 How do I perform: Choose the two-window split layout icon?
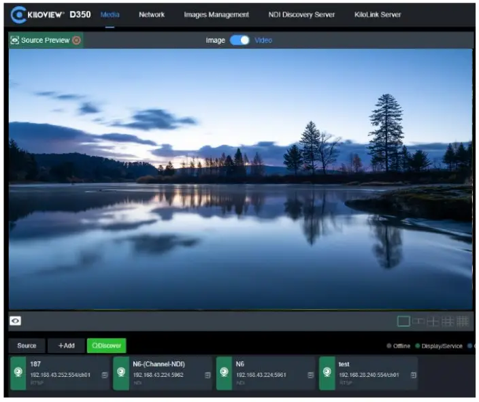point(418,321)
